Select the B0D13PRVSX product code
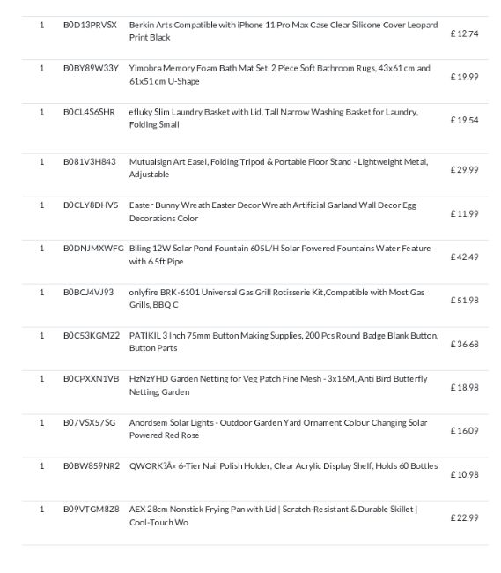The image size is (501, 573). (x=90, y=25)
